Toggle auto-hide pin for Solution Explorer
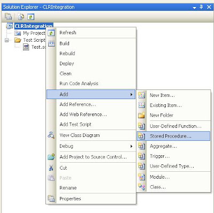Viewport: 214px width, 213px height. tap(201, 7)
